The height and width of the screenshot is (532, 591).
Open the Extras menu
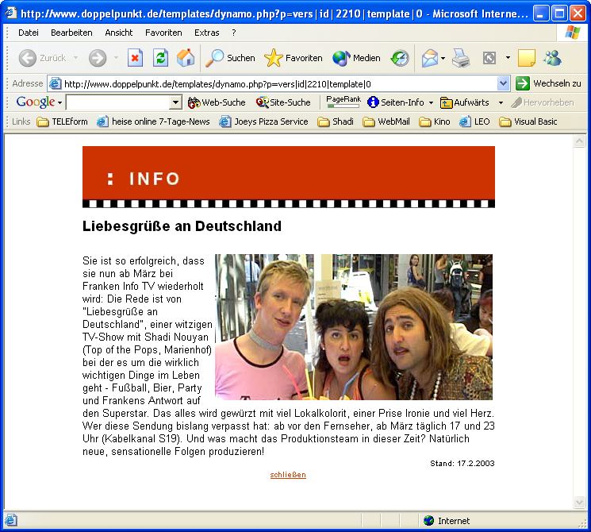click(207, 33)
